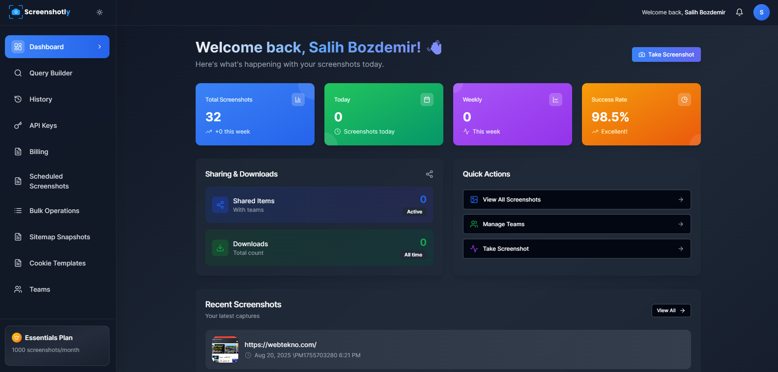The width and height of the screenshot is (778, 372).
Task: Click the All time badge on Downloads
Action: pos(413,255)
